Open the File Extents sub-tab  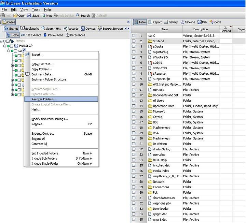(x=31, y=35)
